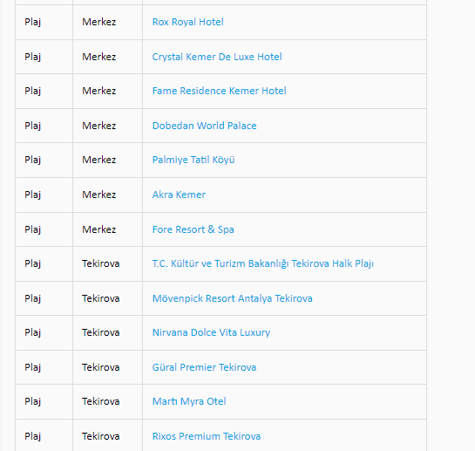Click the Fame Residence Kemer Hotel link

219,91
